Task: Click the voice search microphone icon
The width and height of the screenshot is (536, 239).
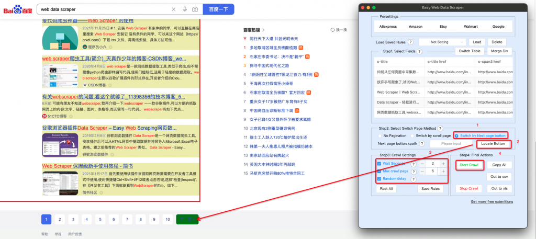Action: click(184, 9)
